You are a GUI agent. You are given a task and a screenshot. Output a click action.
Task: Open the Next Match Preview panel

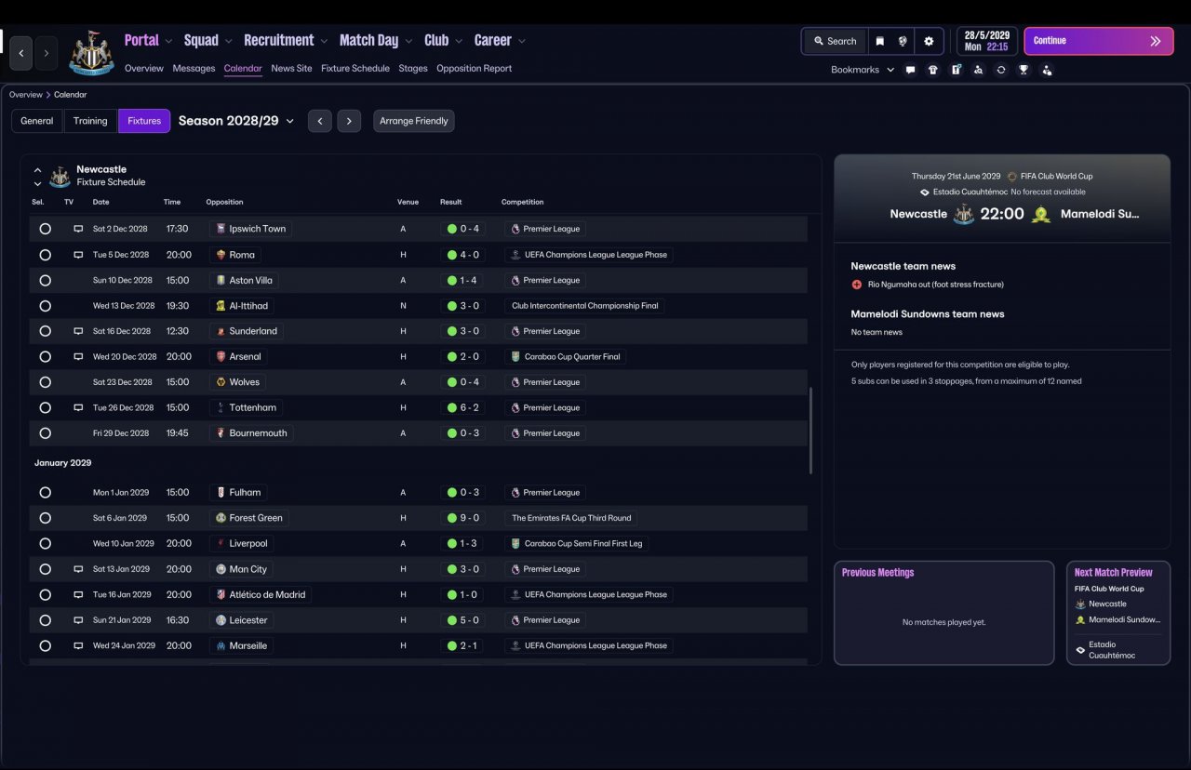pos(1117,613)
